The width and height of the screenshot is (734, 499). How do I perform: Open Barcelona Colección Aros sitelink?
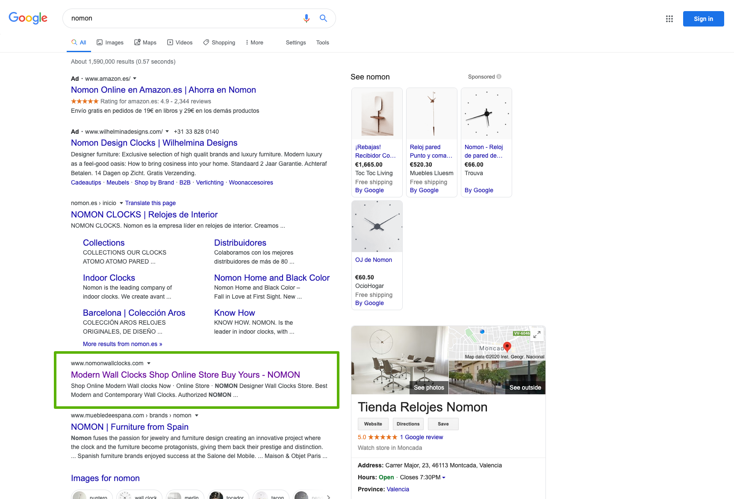[134, 313]
